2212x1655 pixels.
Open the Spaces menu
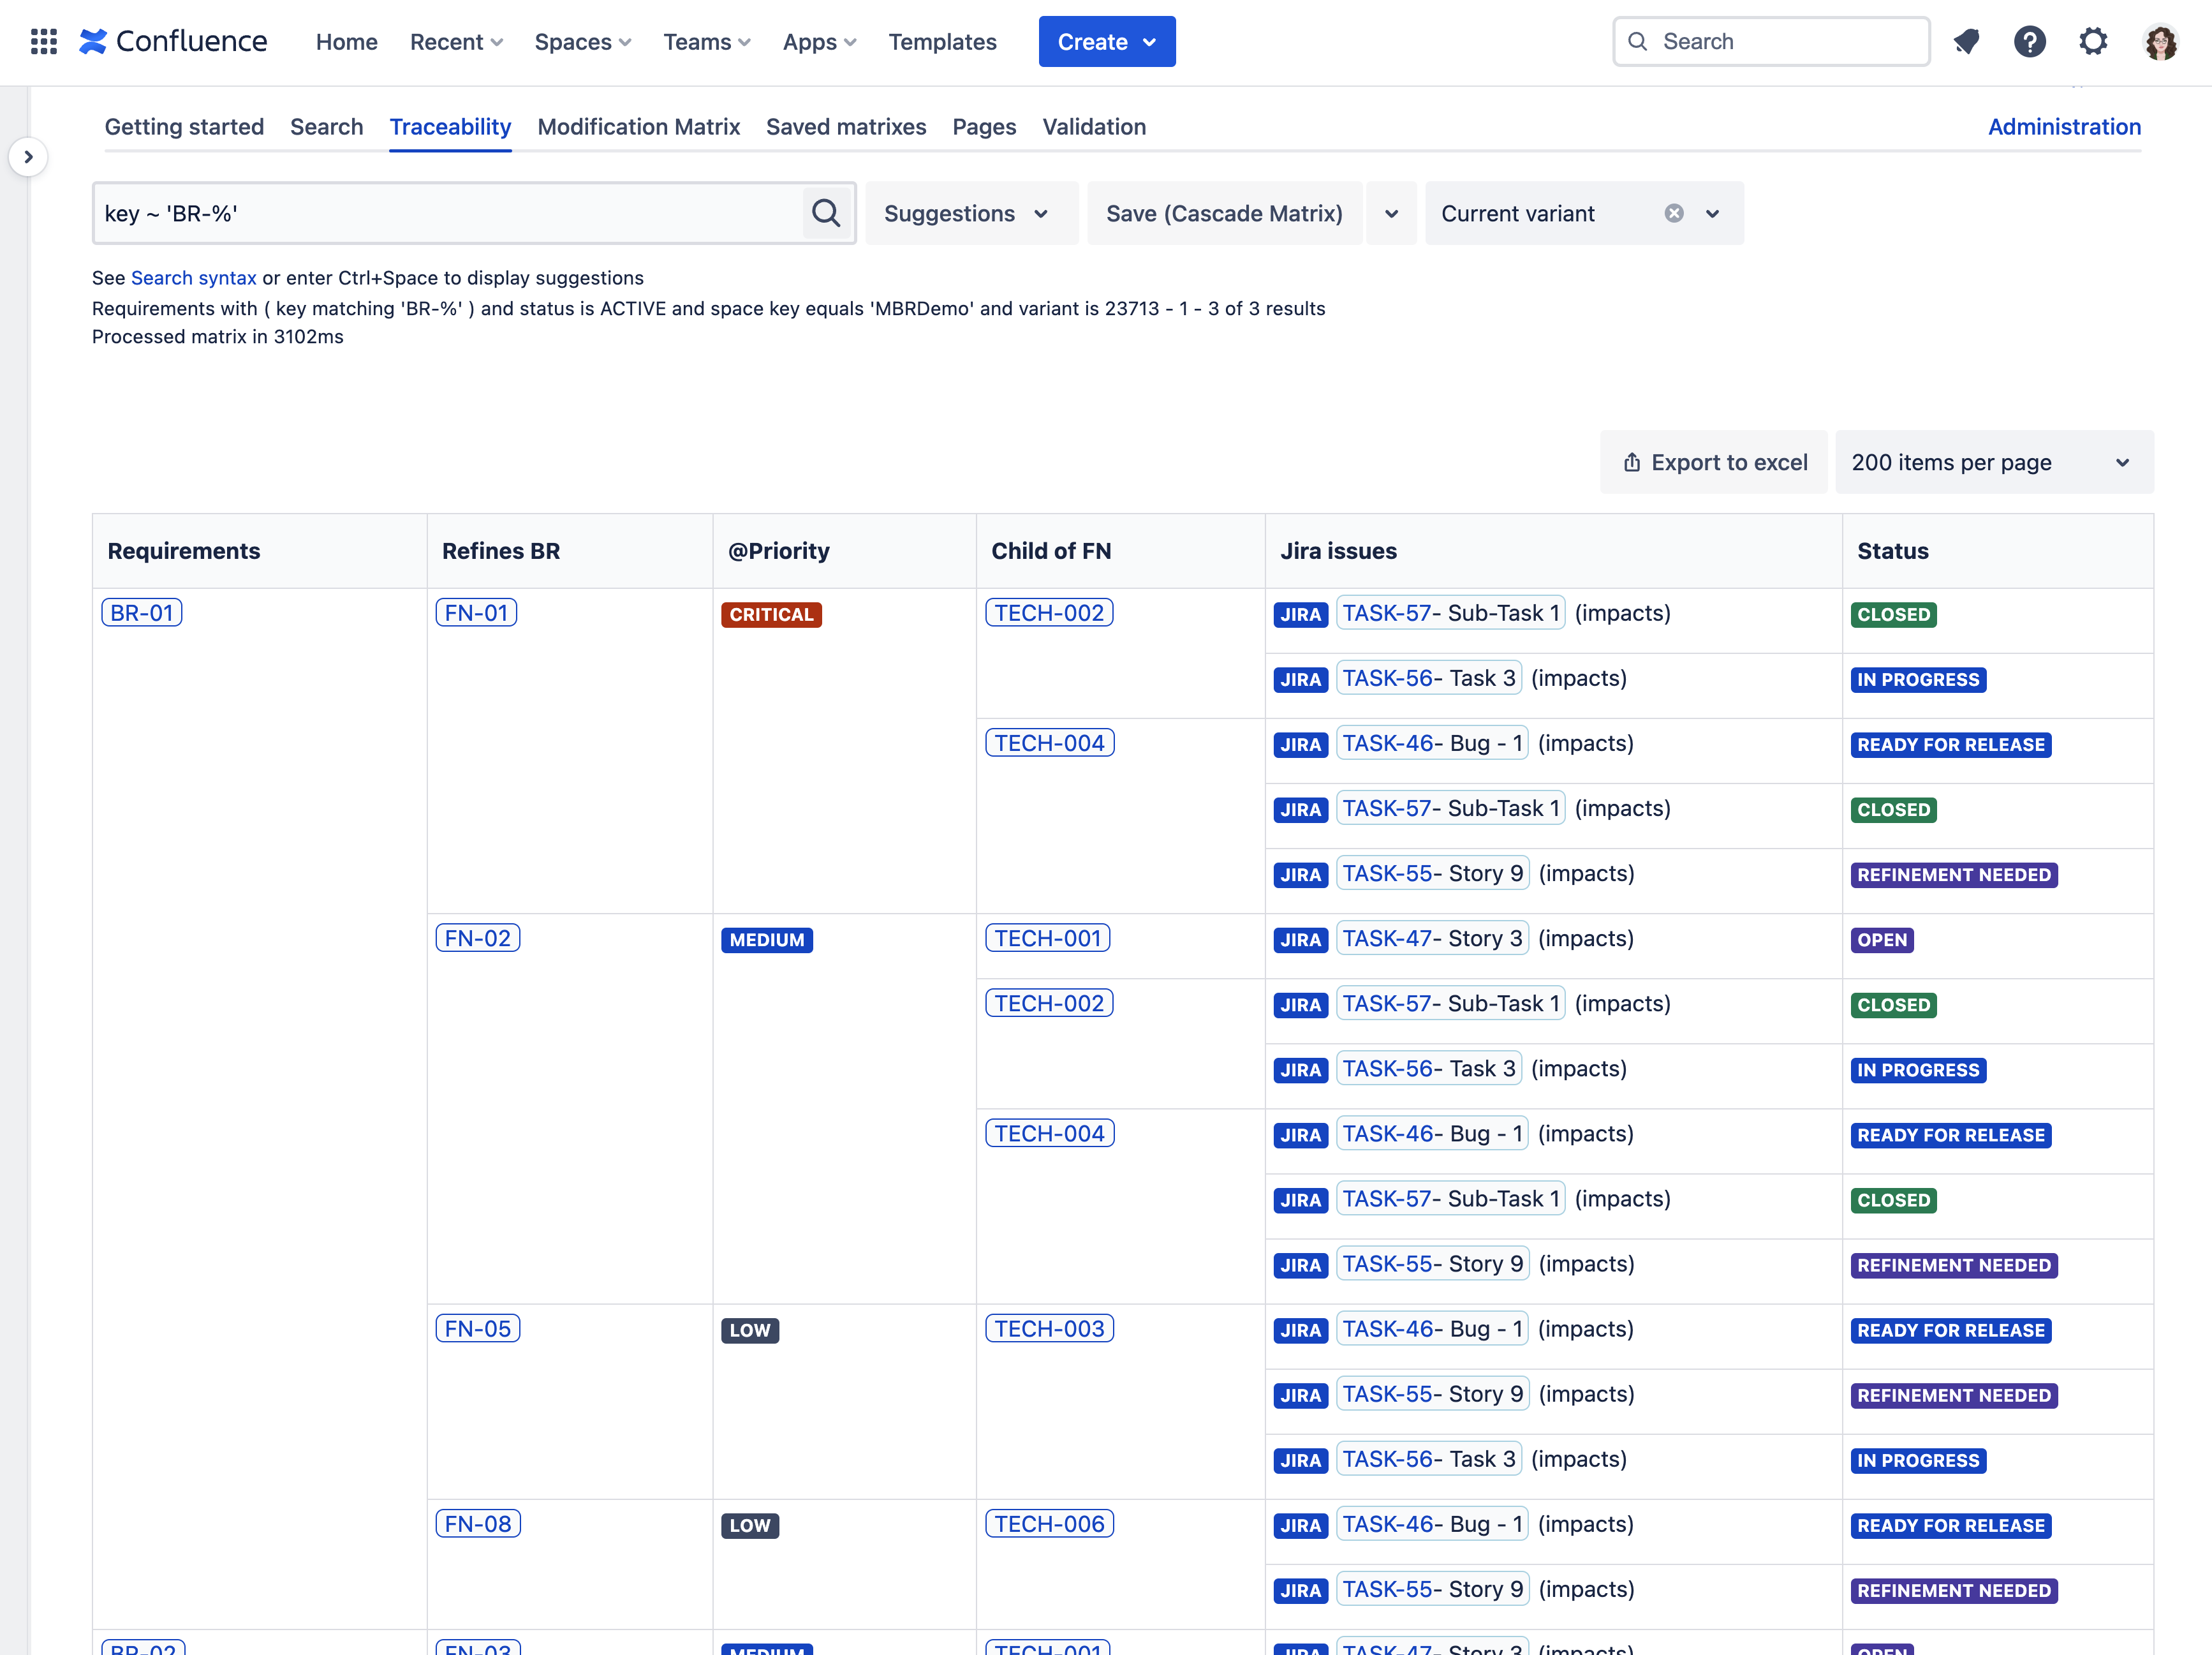tap(582, 42)
